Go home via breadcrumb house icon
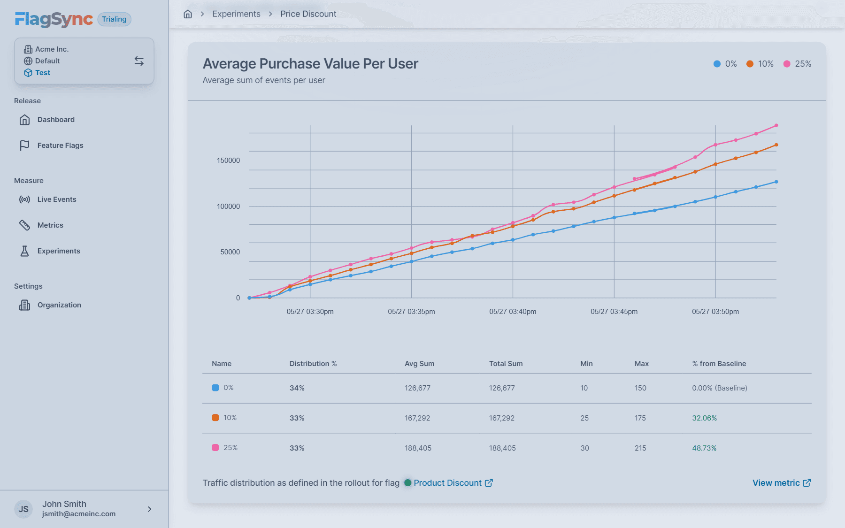Image resolution: width=845 pixels, height=528 pixels. [x=188, y=14]
